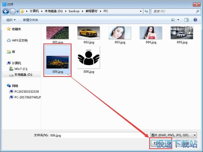Image resolution: width=203 pixels, height=152 pixels.
Task: Select 教程素材 in the address breadcrumb
Action: pos(91,11)
